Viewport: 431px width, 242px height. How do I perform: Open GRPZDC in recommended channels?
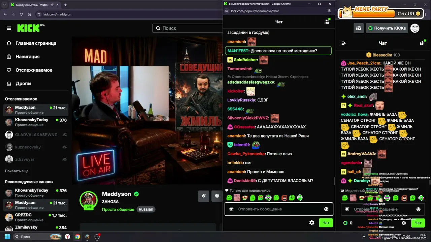point(36,217)
